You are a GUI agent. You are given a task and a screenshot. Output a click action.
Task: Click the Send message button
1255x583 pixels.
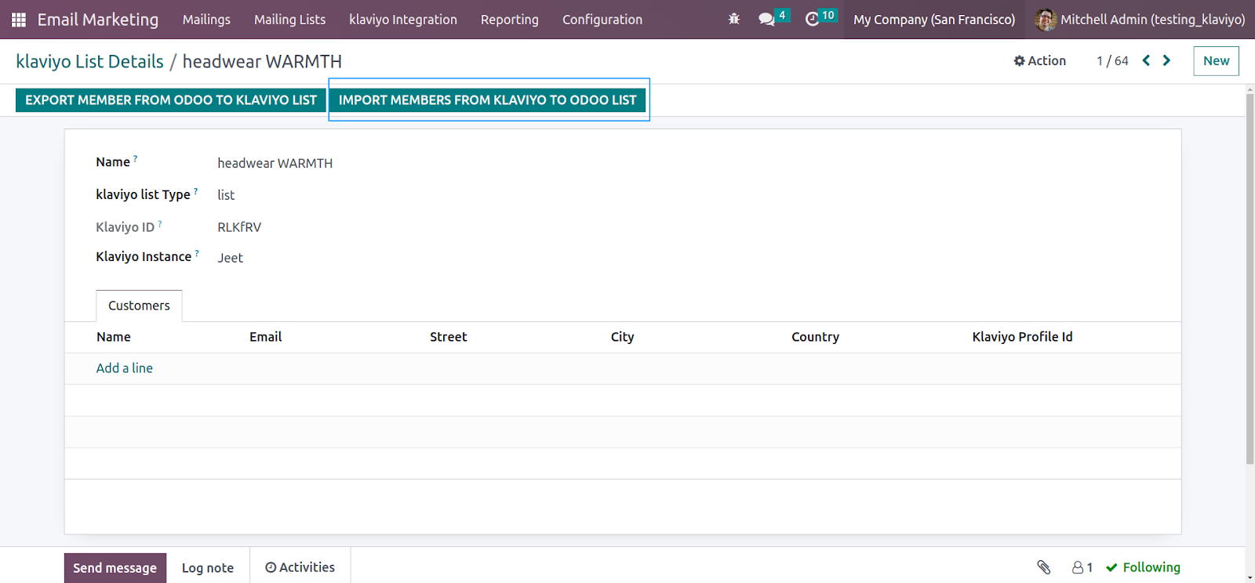click(115, 568)
